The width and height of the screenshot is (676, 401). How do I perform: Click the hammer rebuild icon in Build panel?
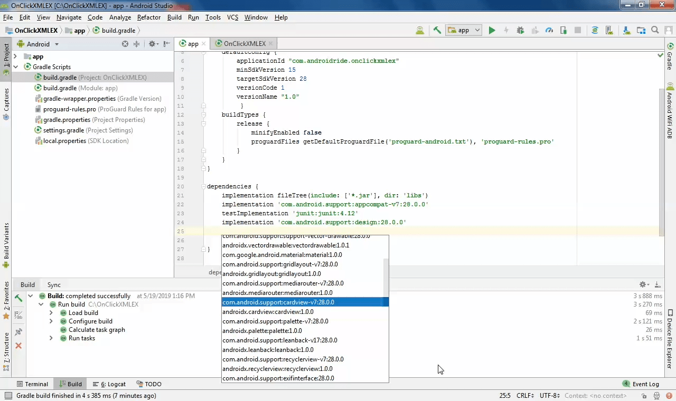pyautogui.click(x=18, y=298)
